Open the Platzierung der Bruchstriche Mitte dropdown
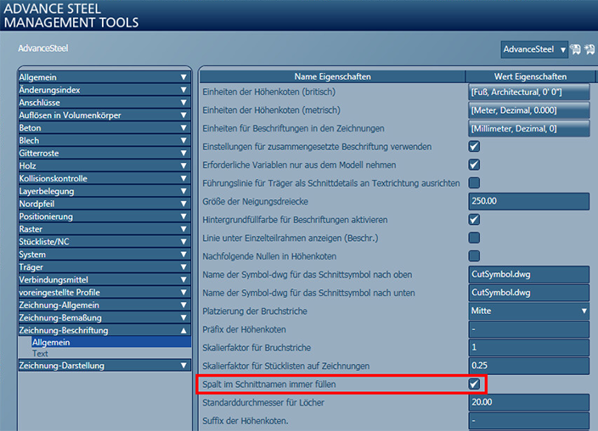This screenshot has height=431, width=598. tap(528, 311)
